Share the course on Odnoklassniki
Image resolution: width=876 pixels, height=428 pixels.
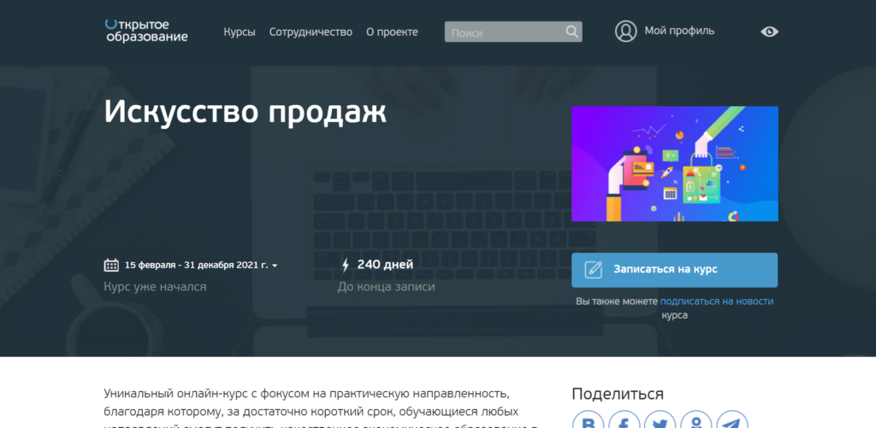pos(696,422)
